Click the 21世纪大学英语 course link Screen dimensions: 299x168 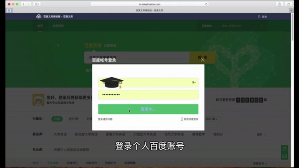point(145,134)
